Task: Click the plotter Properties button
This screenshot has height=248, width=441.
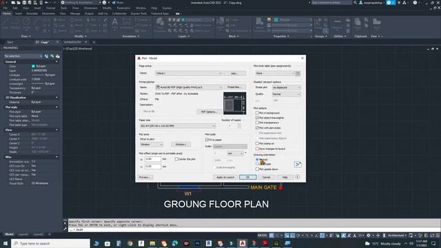Action: [x=234, y=87]
